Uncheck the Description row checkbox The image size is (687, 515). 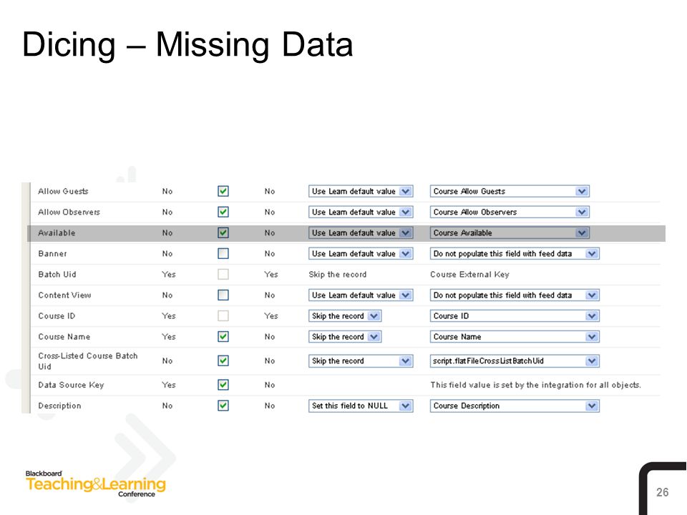223,406
